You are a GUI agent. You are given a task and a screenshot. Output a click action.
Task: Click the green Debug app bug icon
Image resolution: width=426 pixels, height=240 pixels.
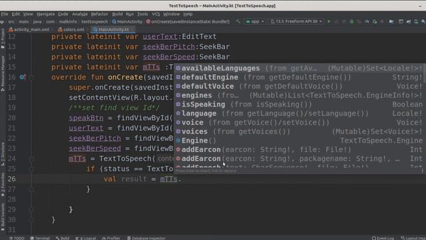[351, 21]
